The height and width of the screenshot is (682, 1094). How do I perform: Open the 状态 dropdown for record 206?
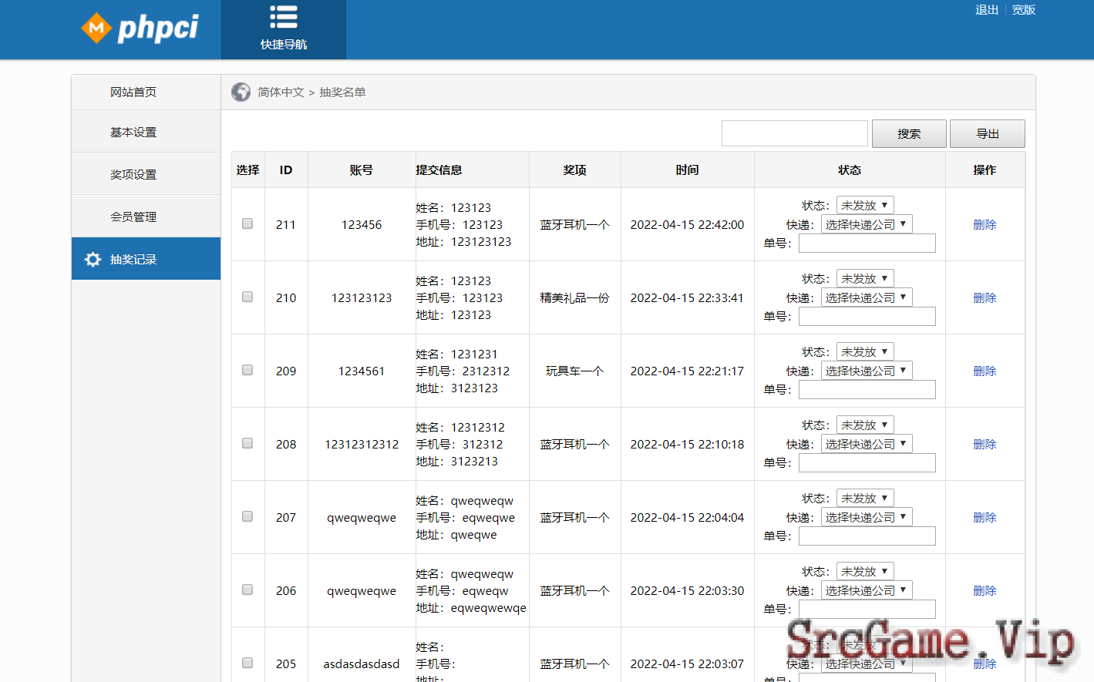[x=865, y=572]
